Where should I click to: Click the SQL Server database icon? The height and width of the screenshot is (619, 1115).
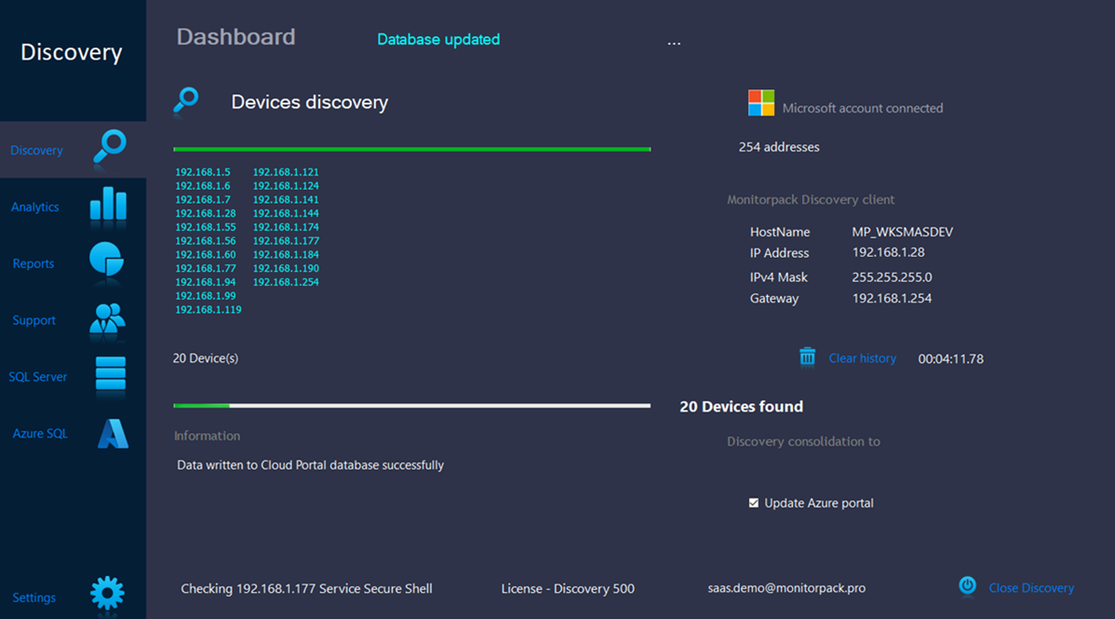110,375
